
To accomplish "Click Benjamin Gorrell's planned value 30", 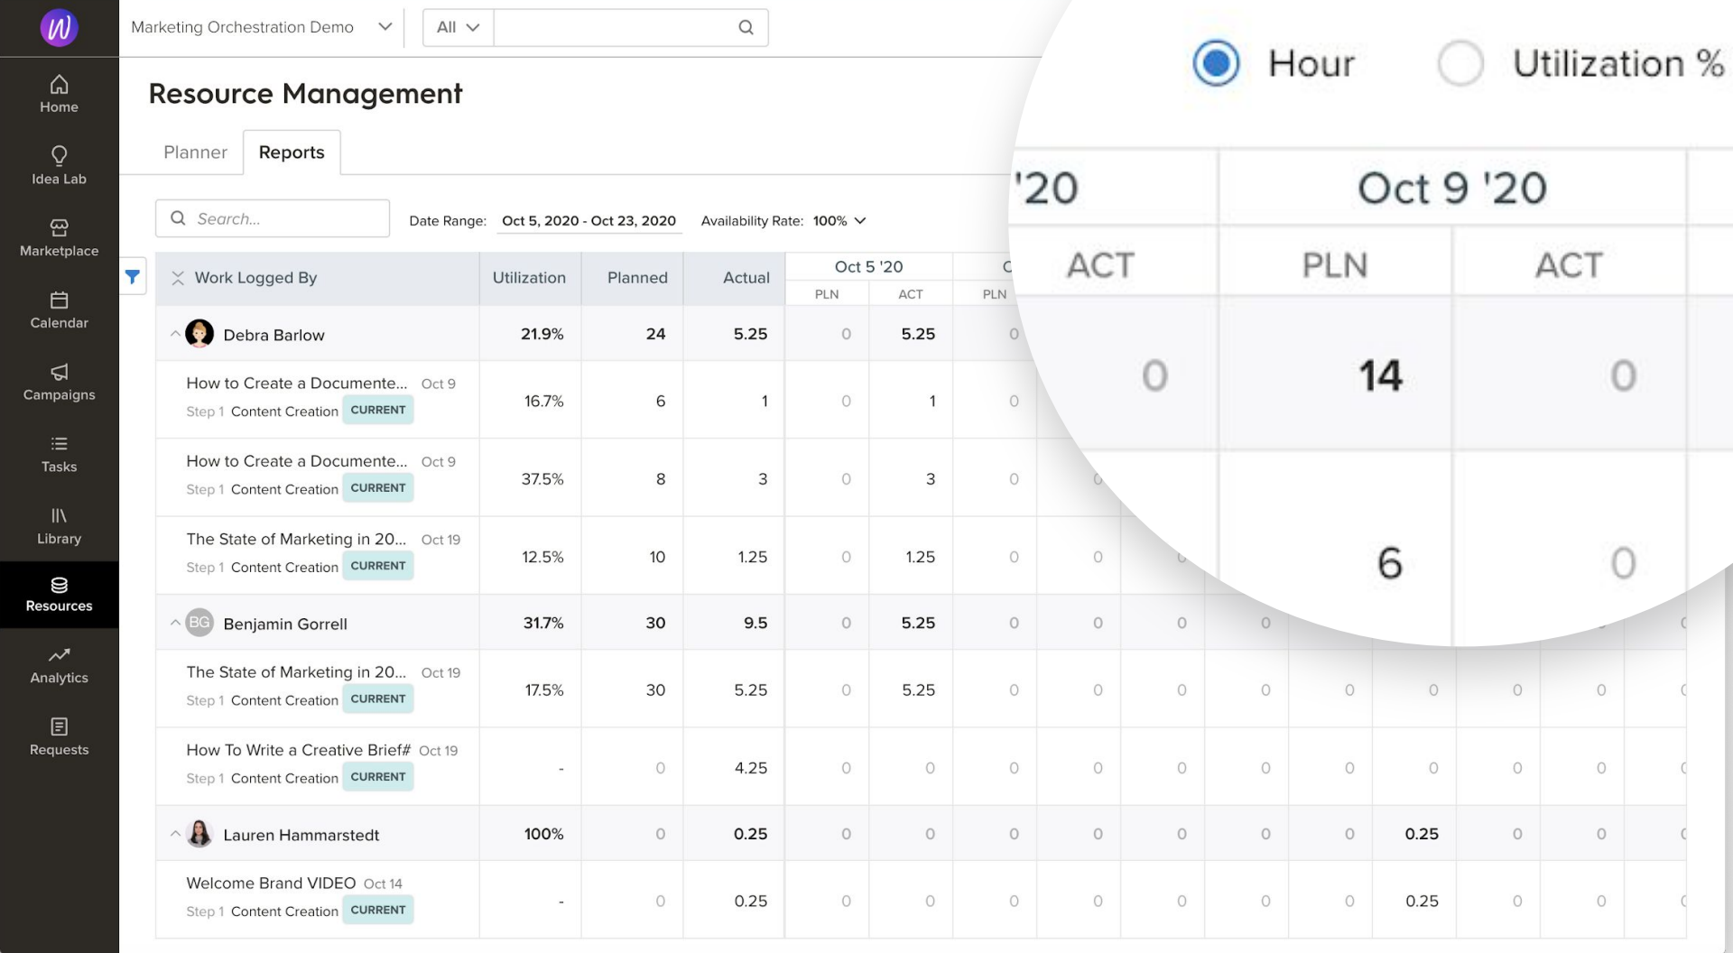I will coord(655,623).
